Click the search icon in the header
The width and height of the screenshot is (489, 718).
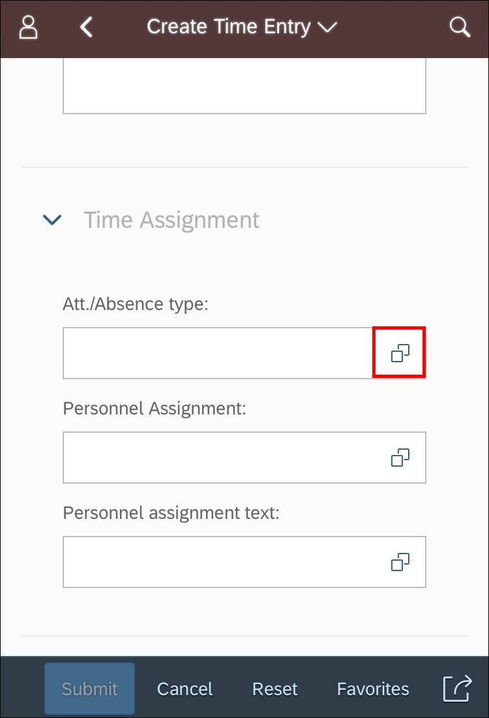pyautogui.click(x=460, y=27)
